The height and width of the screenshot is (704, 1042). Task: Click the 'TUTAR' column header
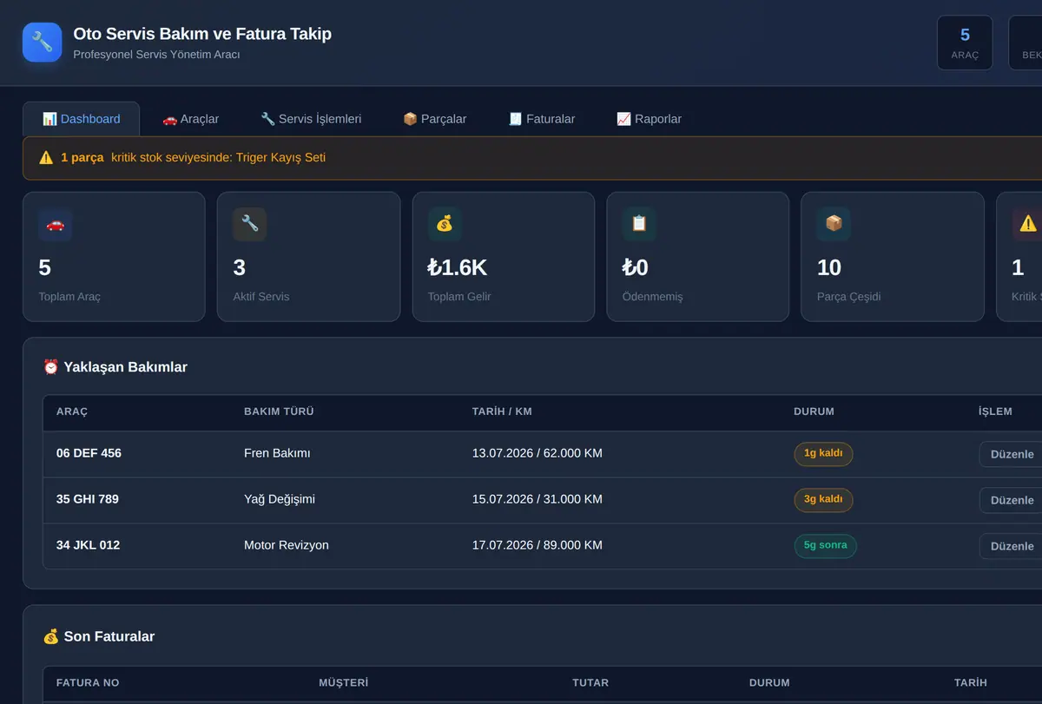tap(590, 683)
